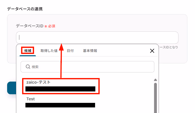Image resolution: width=195 pixels, height=113 pixels.
Task: Click the データベースの連携 section heading
Action: [x=25, y=9]
